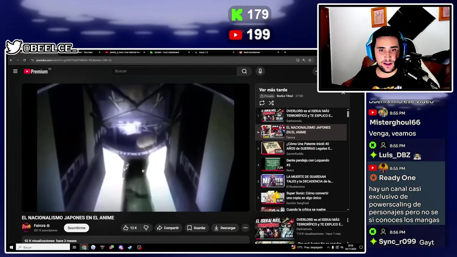The image size is (457, 257).
Task: Open recommended OVERLORD video below the playlist
Action: tap(299, 228)
